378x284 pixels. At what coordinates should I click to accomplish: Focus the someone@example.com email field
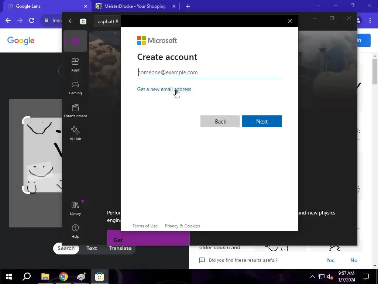tap(209, 72)
